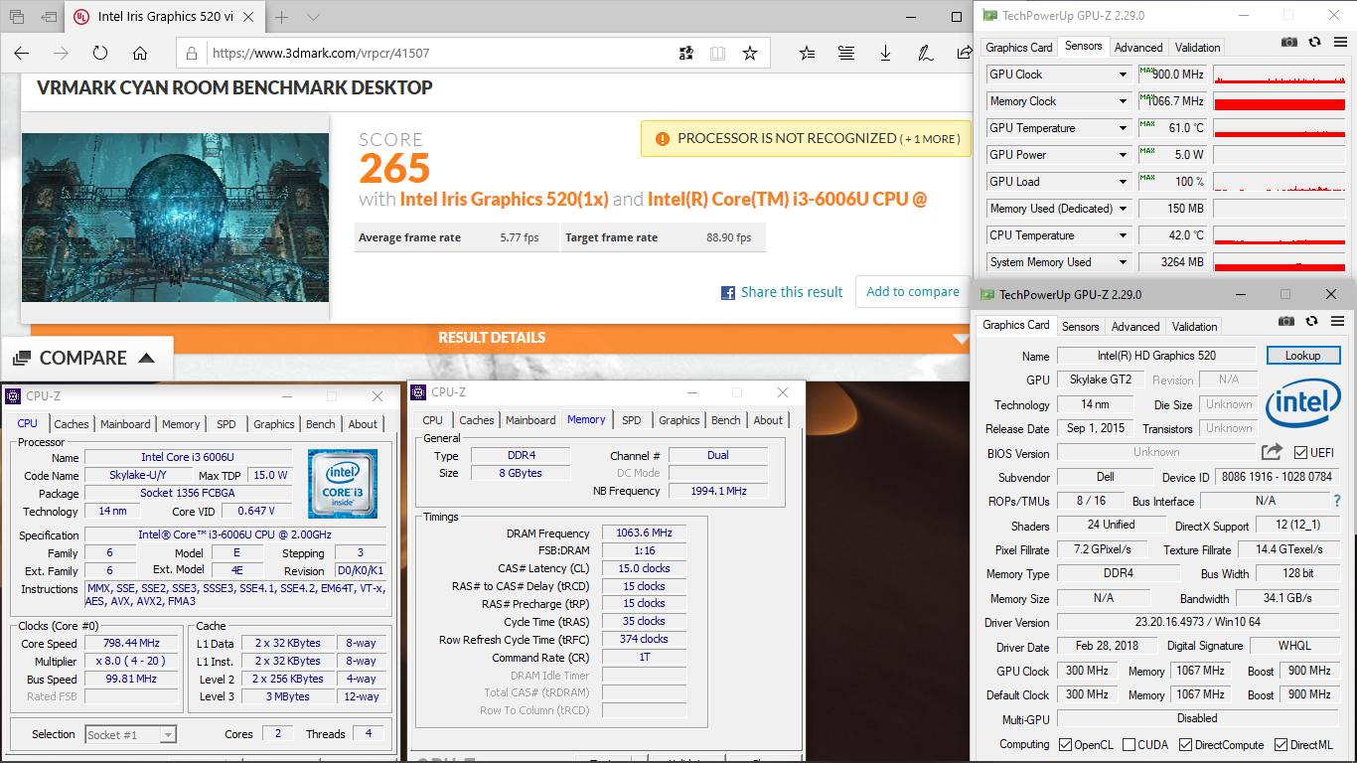Image resolution: width=1357 pixels, height=763 pixels.
Task: Switch to Validation tab in upper GPU-Z
Action: pyautogui.click(x=1197, y=48)
